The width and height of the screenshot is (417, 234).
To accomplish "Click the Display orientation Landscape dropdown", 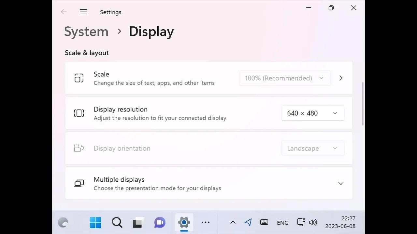I will [312, 148].
